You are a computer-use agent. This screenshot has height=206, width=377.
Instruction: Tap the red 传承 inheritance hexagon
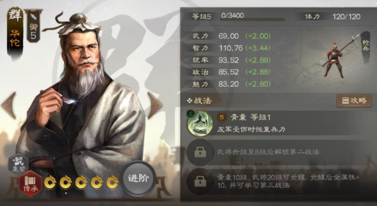coord(31,184)
